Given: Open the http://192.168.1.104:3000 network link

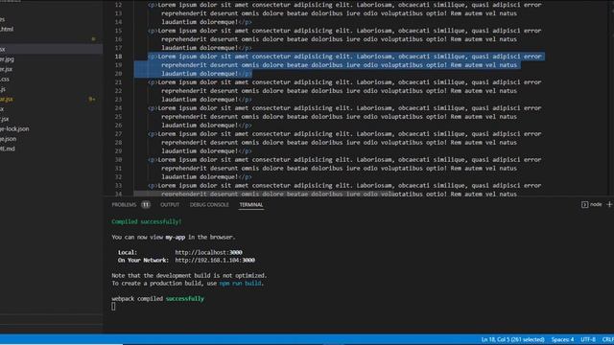Looking at the screenshot, I should pos(215,260).
